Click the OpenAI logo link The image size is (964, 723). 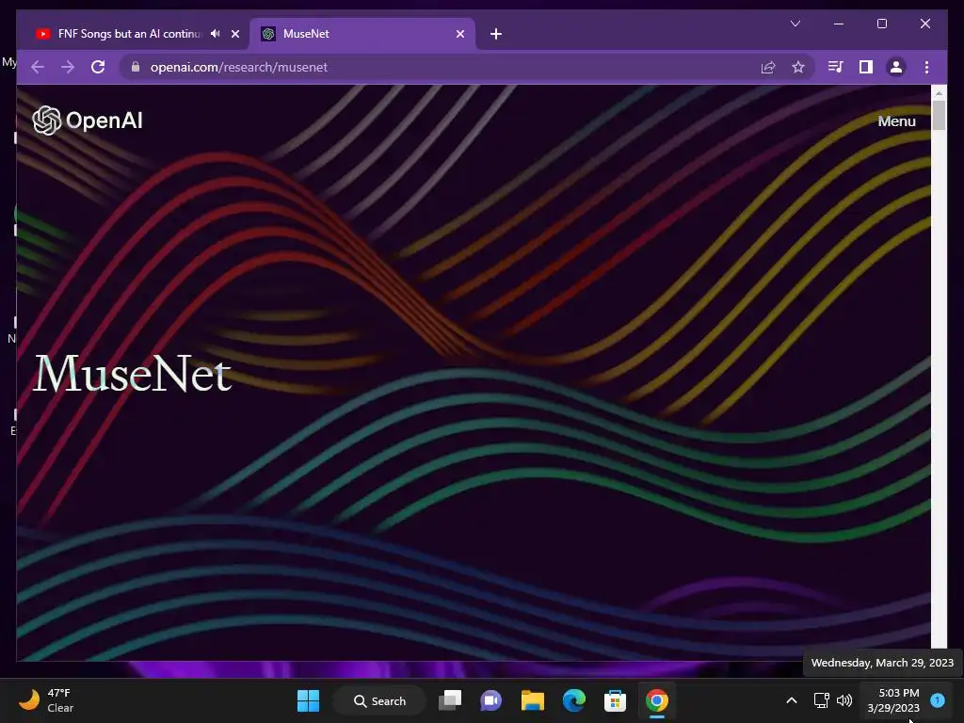click(x=88, y=120)
